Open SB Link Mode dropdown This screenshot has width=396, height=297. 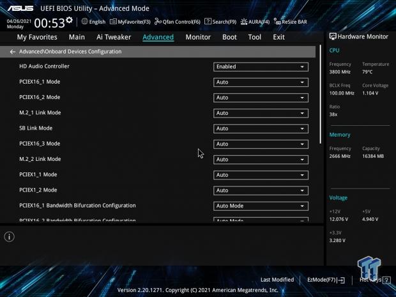pyautogui.click(x=261, y=128)
